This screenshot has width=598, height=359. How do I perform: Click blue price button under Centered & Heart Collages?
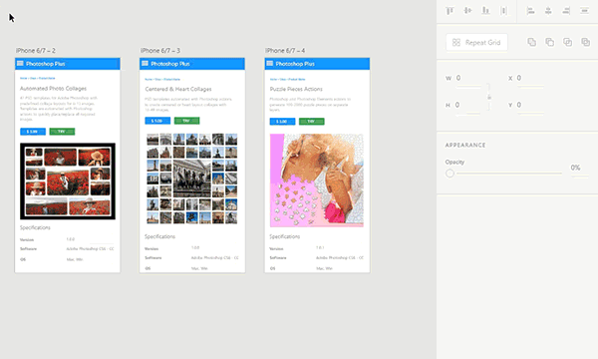[x=157, y=121]
